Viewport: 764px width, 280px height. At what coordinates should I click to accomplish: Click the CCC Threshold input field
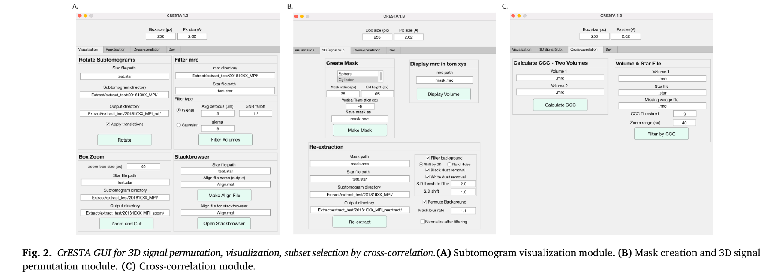point(684,114)
